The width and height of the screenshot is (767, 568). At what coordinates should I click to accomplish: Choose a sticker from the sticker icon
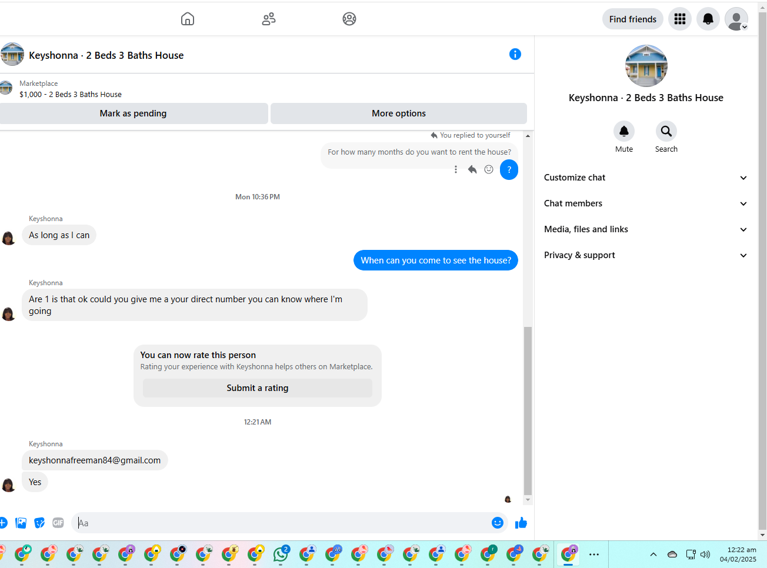(39, 523)
